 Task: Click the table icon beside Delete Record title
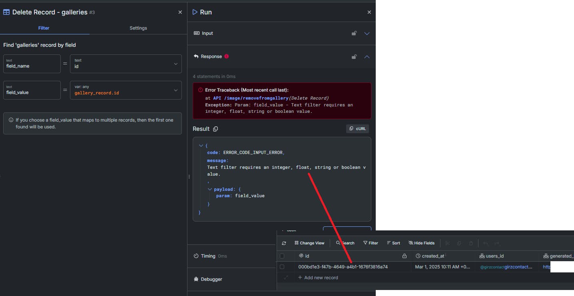click(6, 12)
